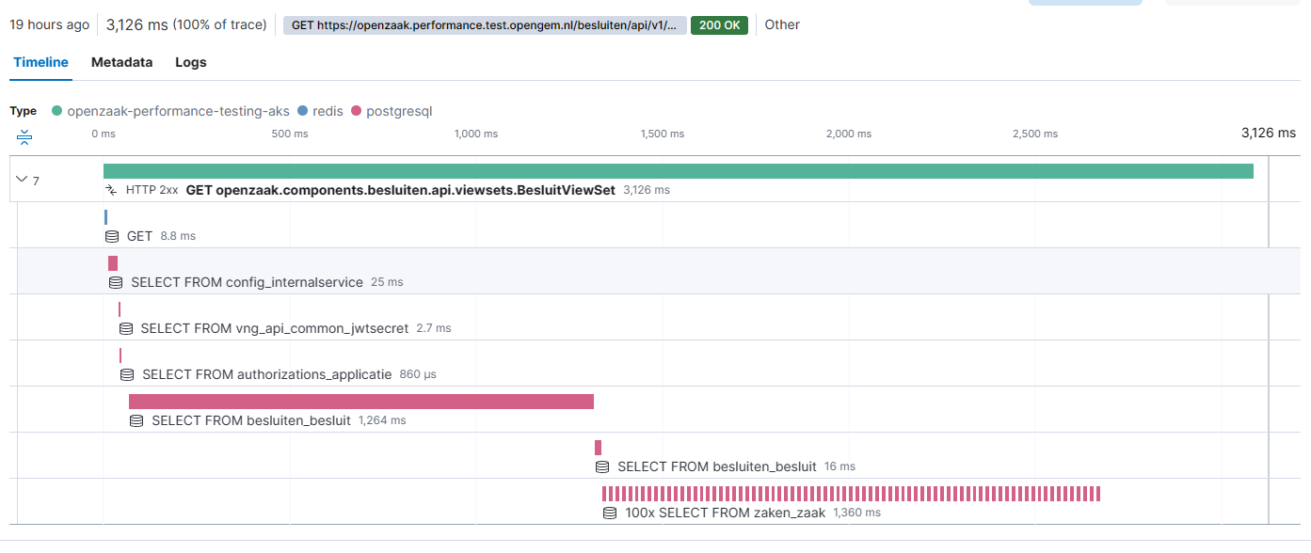The image size is (1311, 553).
Task: Select the Timeline tab
Action: 40,62
